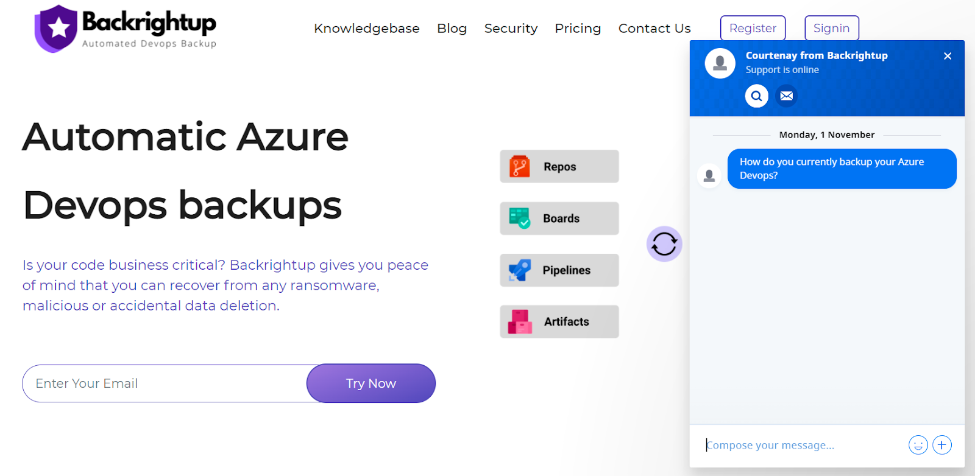
Task: Click the purple sync arrows icon
Action: pyautogui.click(x=664, y=244)
